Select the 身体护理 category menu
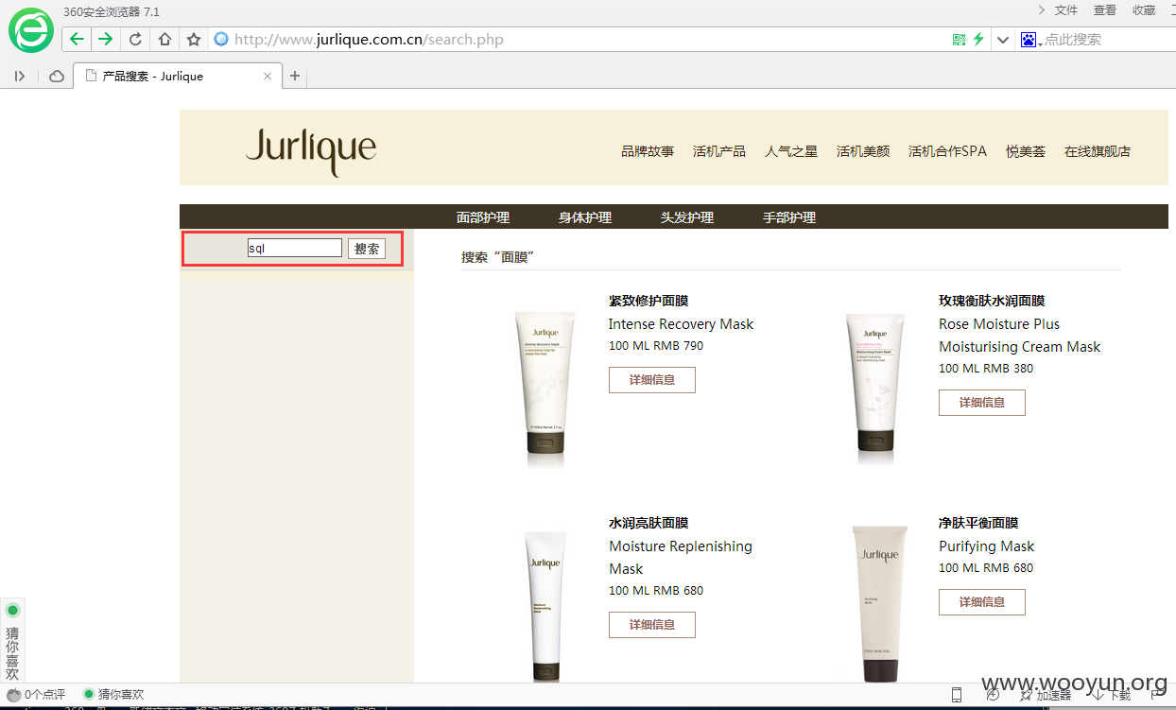 tap(585, 217)
